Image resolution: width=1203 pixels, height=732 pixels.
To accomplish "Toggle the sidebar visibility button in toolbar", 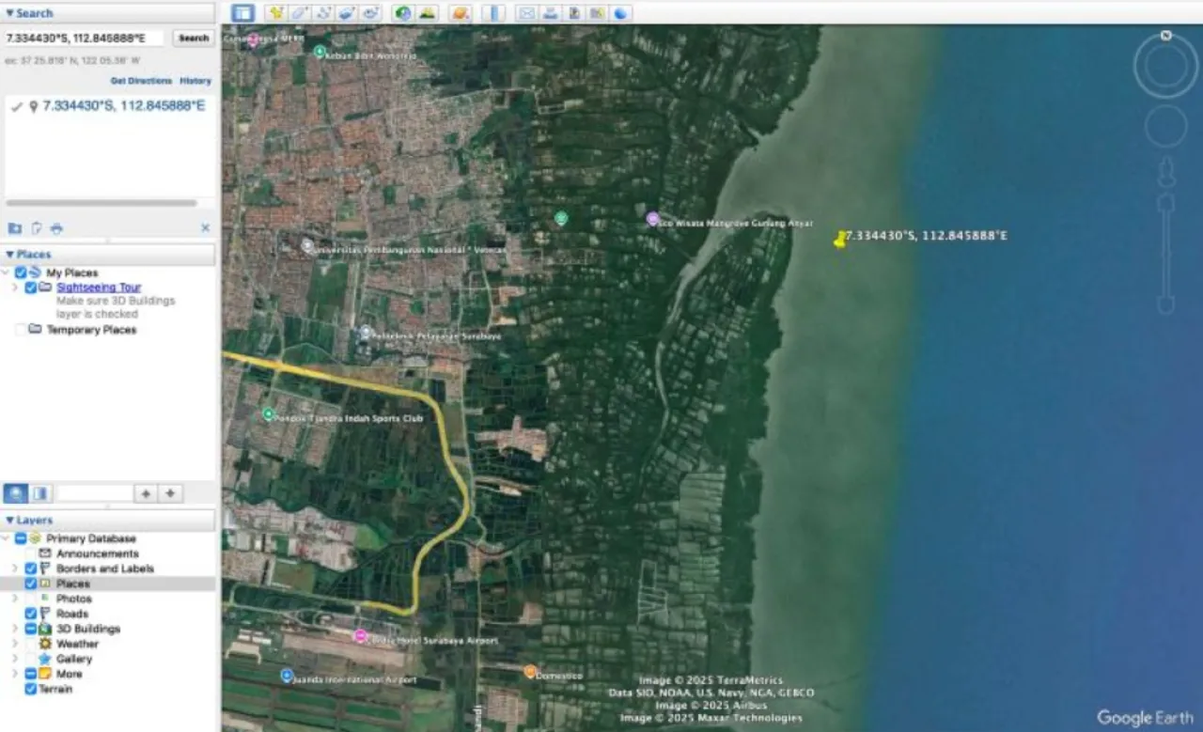I will 242,13.
